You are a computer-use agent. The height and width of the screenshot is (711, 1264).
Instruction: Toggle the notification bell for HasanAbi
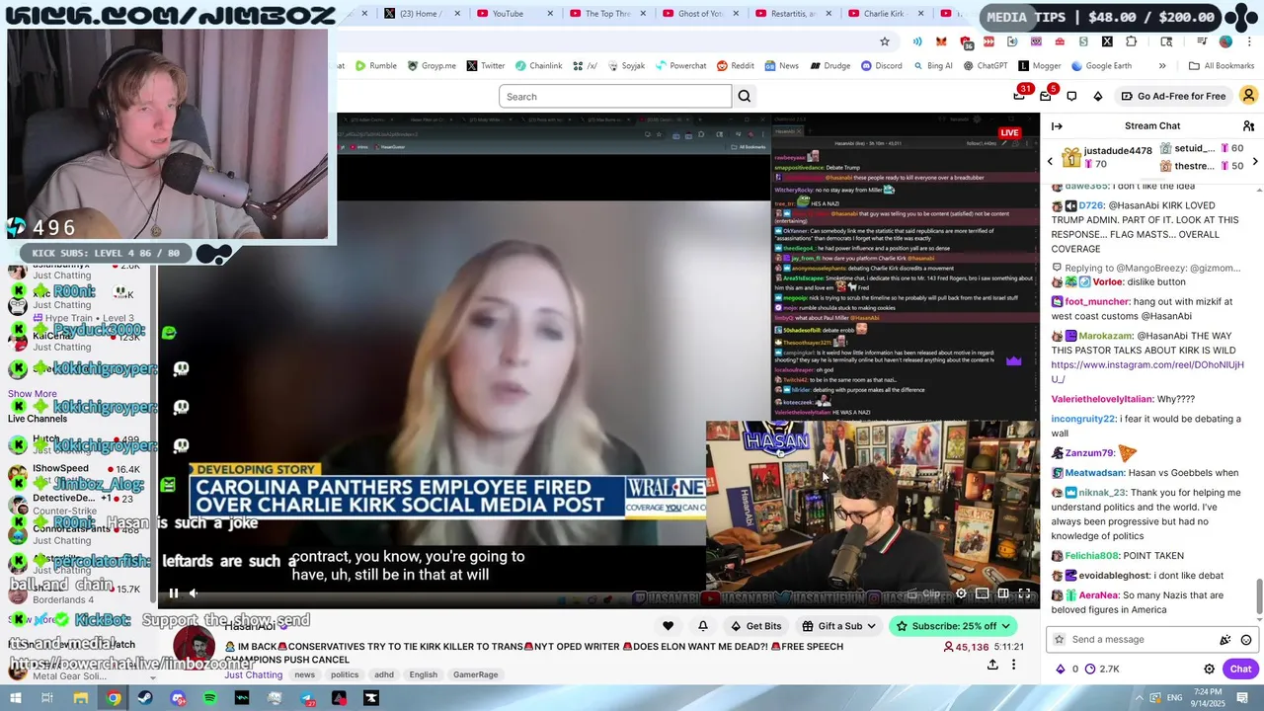point(703,626)
